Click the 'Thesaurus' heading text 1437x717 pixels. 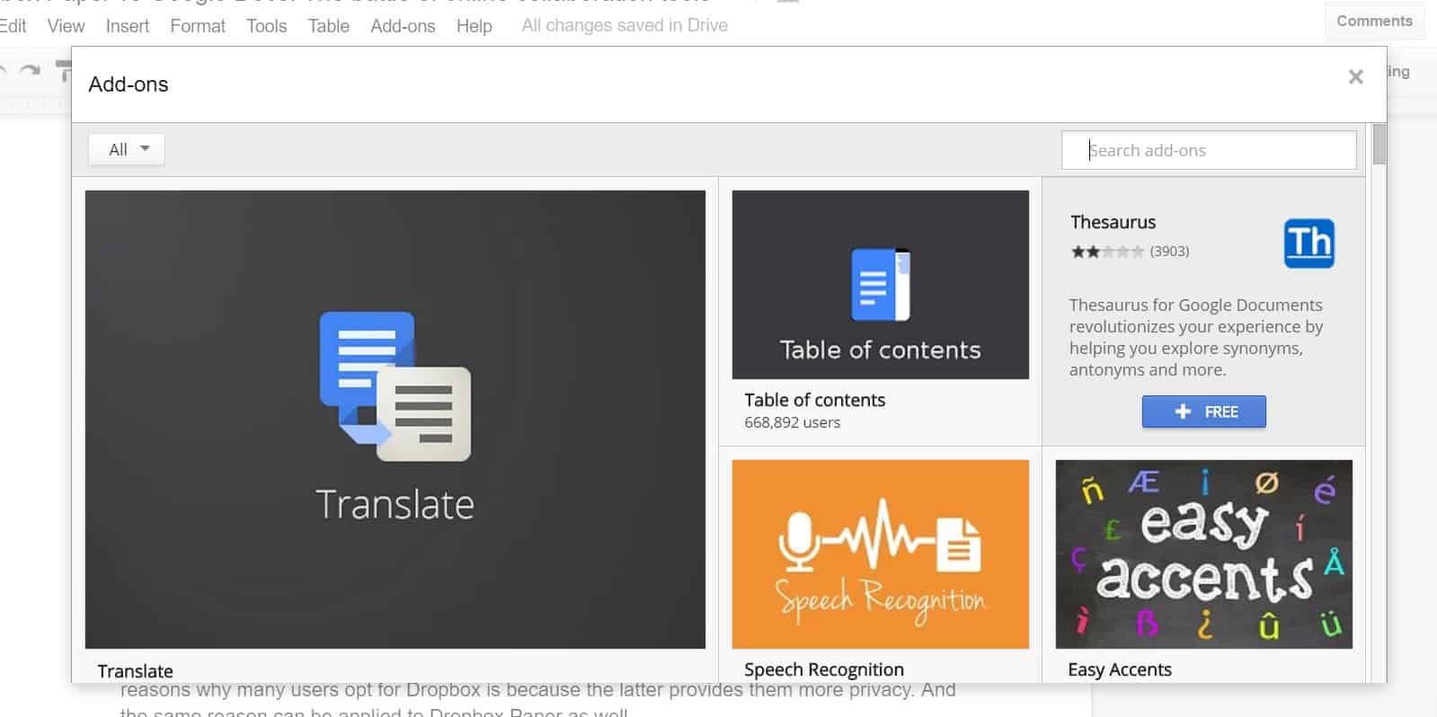1113,222
